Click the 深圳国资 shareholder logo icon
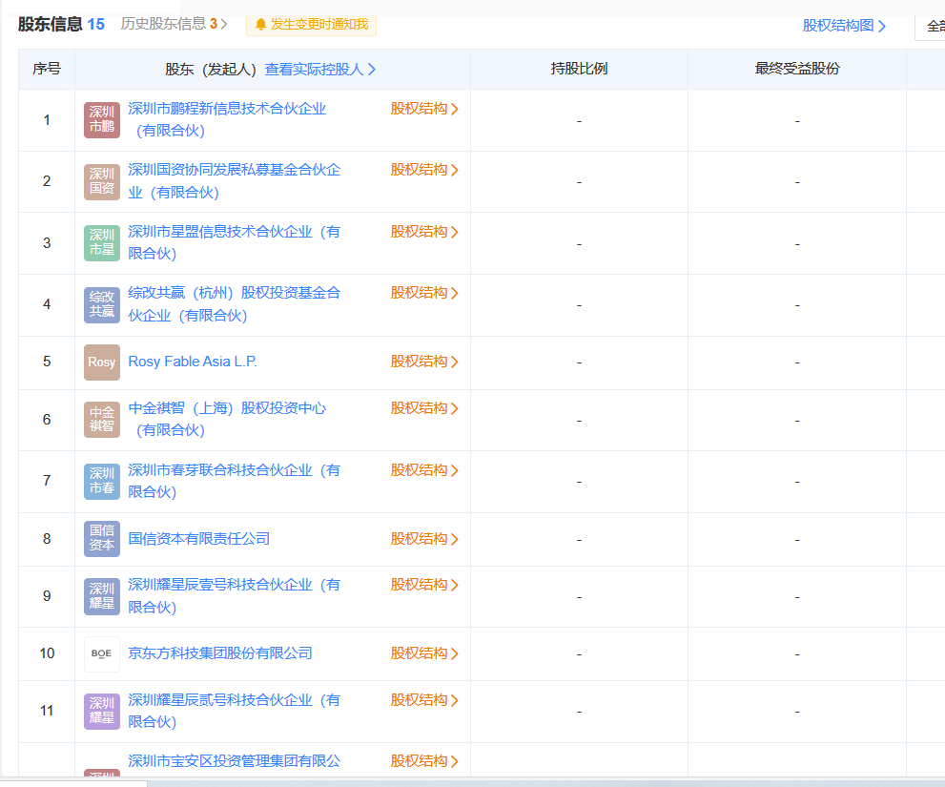This screenshot has width=945, height=787. [102, 181]
